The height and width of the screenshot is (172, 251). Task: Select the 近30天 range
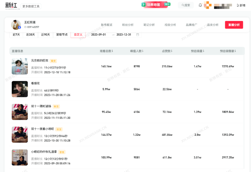pyautogui.click(x=31, y=35)
